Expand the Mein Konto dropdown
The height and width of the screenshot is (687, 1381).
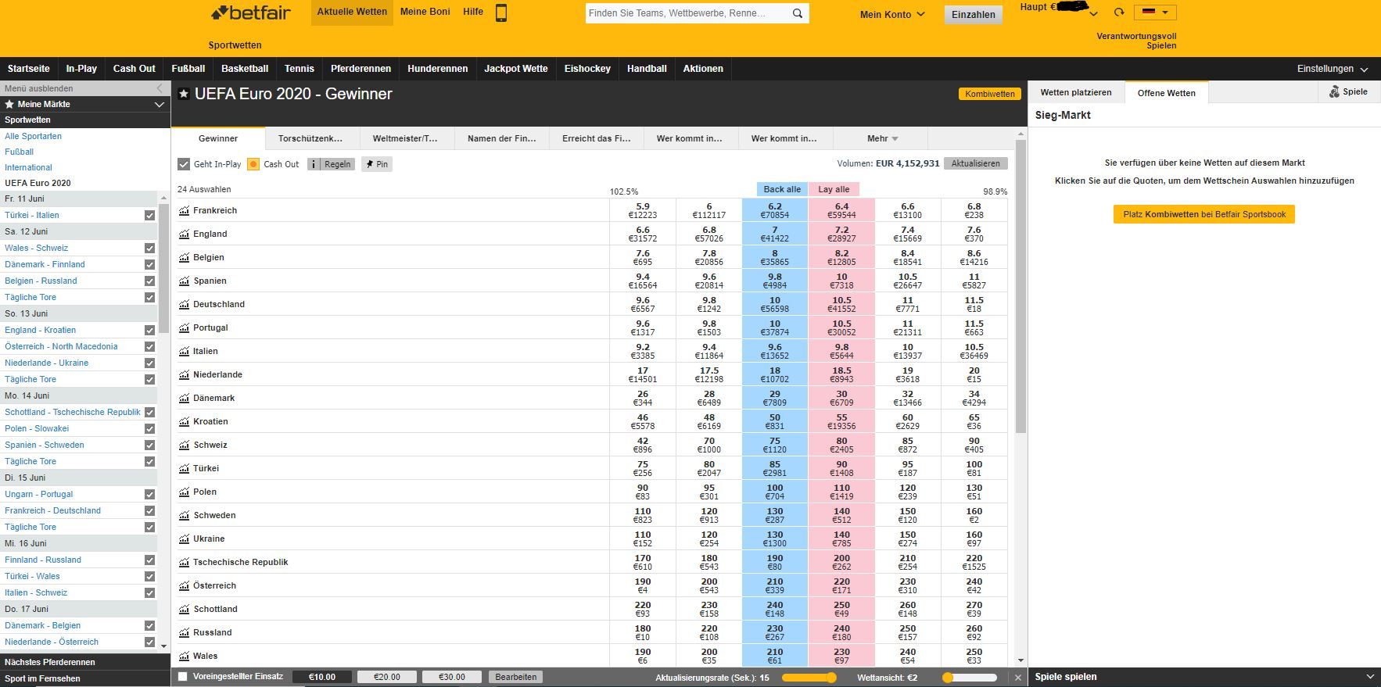coord(892,14)
